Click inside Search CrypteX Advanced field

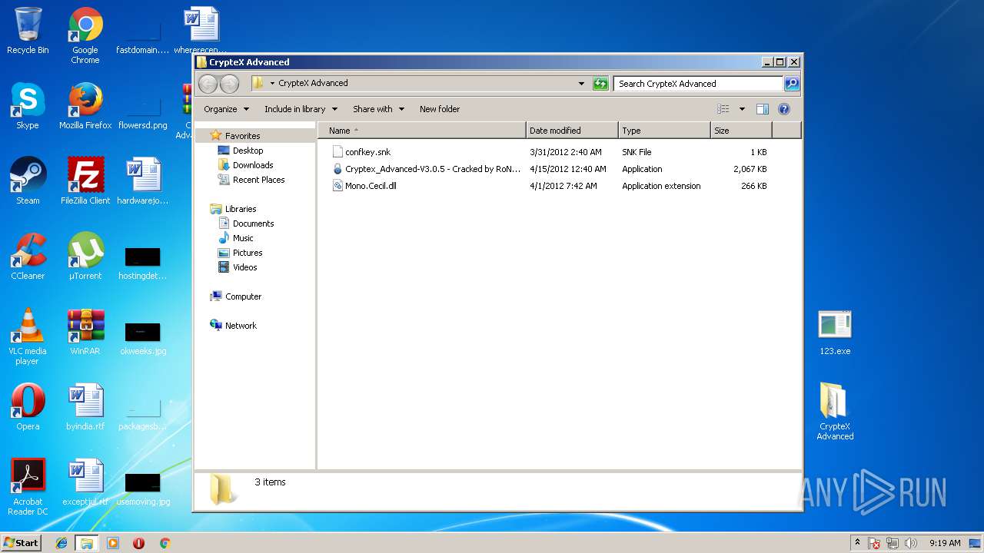pos(699,84)
